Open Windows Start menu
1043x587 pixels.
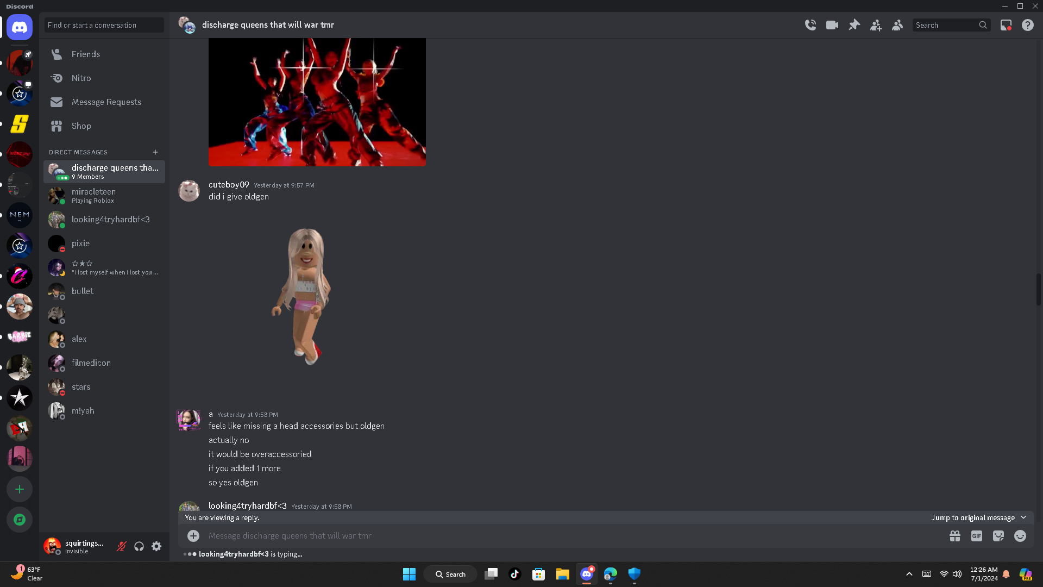coord(409,574)
